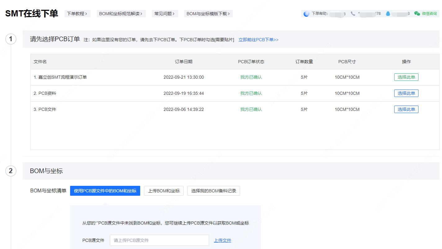Click PCB尺寸 column header
Viewport: 442px width, 249px height.
click(347, 62)
